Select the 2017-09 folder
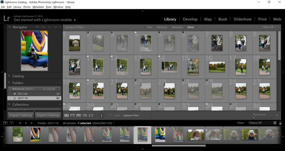Image resolution: width=285 pixels, height=151 pixels. (34, 94)
